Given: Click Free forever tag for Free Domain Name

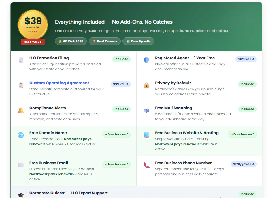Looking at the screenshot, I should (116, 134).
